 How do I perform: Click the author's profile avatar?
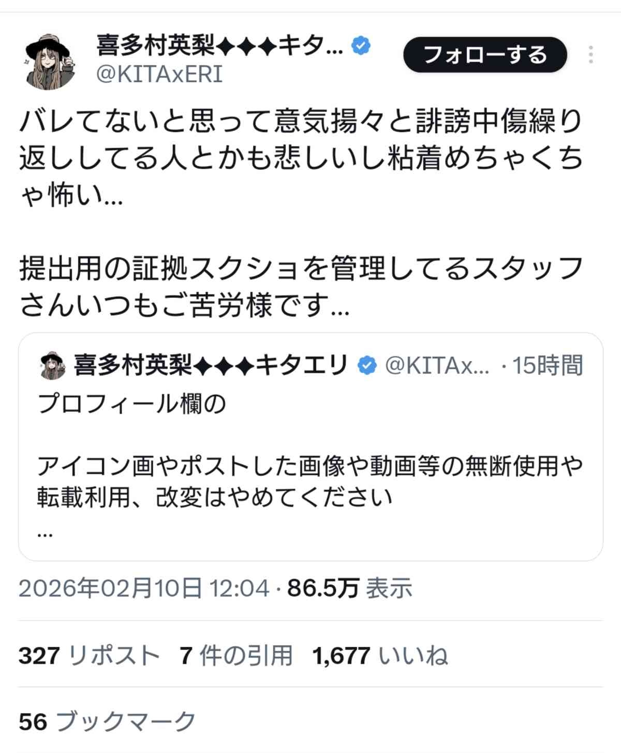50,62
